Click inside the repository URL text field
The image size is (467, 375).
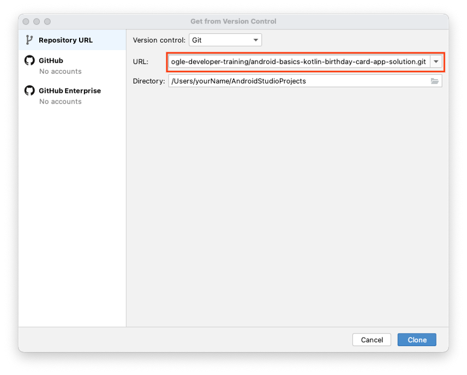point(298,62)
